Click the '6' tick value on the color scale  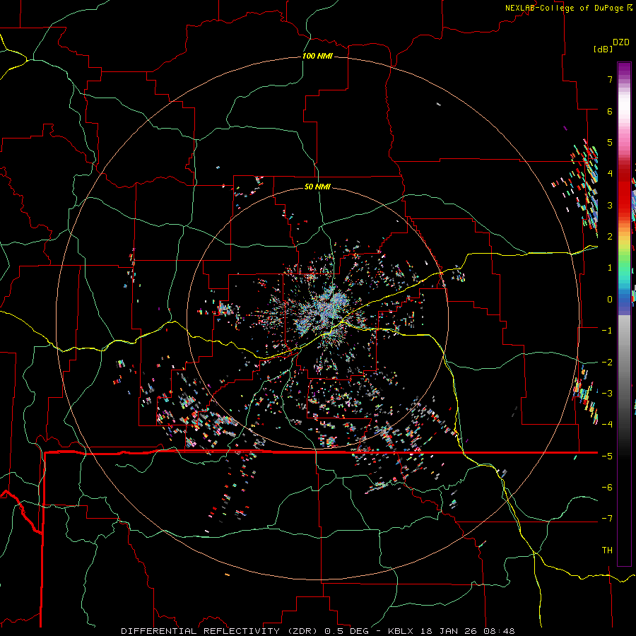(610, 111)
